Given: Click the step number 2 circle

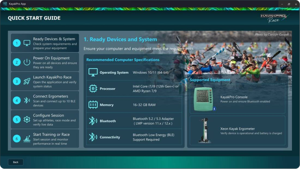Looking at the screenshot, I should coord(17,62).
